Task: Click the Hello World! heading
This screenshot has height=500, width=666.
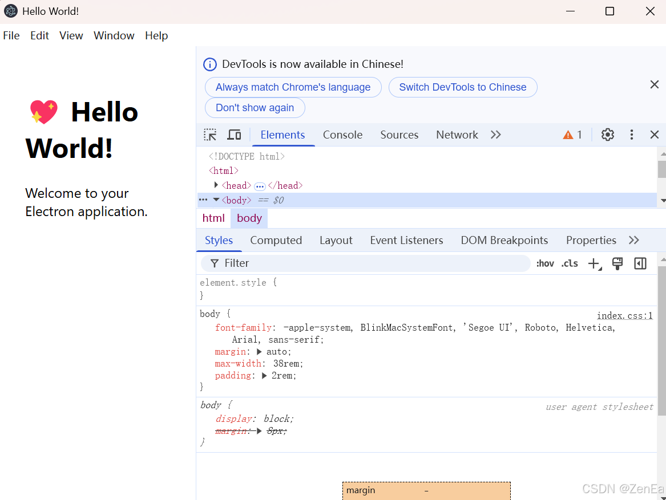Action: click(82, 130)
